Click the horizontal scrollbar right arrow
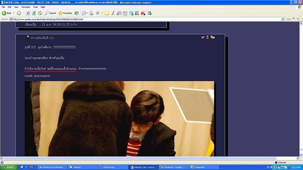Image resolution: width=303 pixels, height=170 pixels. (x=298, y=158)
